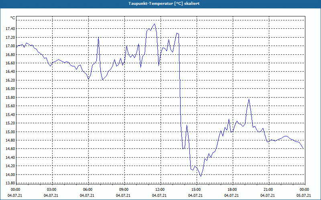The height and width of the screenshot is (200, 321).
Task: Click the 04.07.21 date under 18:00
Action: pos(232,196)
